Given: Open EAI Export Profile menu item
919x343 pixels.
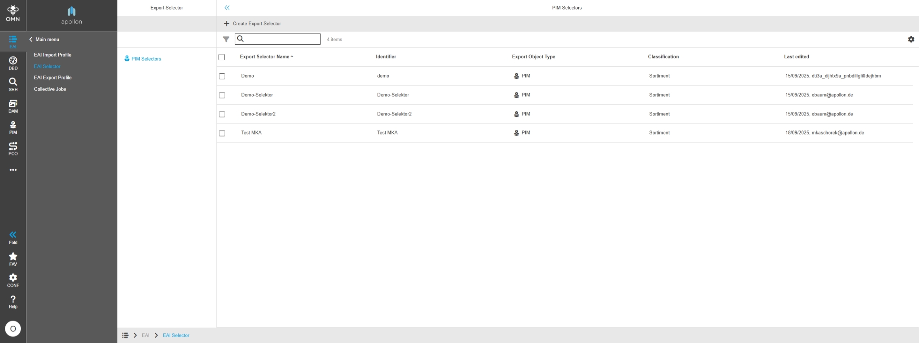Looking at the screenshot, I should click(53, 78).
